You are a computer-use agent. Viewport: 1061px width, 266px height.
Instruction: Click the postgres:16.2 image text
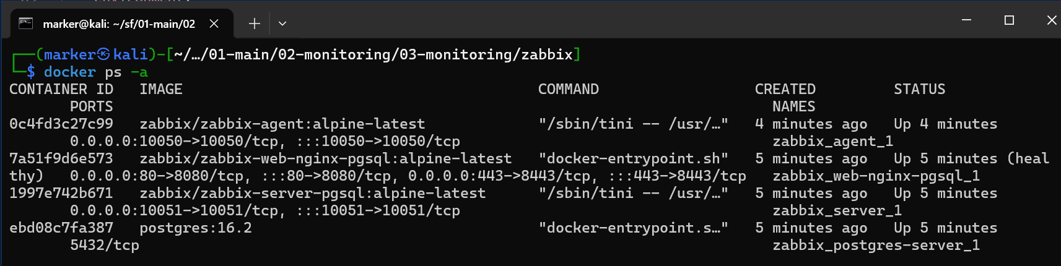[196, 228]
